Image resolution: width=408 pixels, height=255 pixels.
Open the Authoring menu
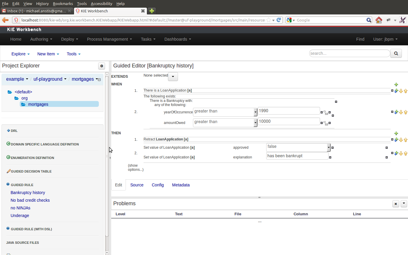pos(41,39)
